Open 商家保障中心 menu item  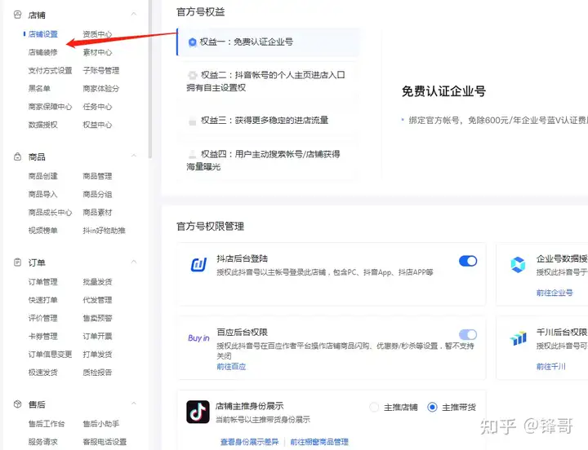click(51, 107)
